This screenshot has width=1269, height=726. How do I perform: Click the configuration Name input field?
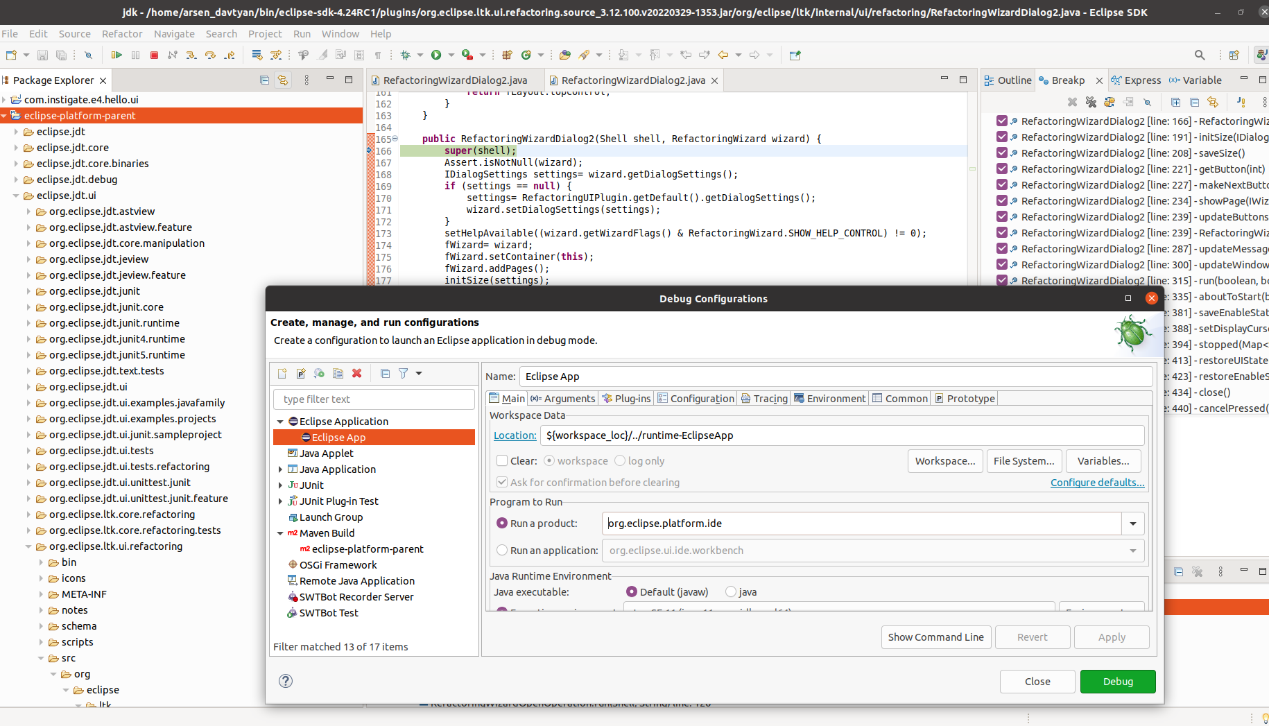click(x=836, y=377)
